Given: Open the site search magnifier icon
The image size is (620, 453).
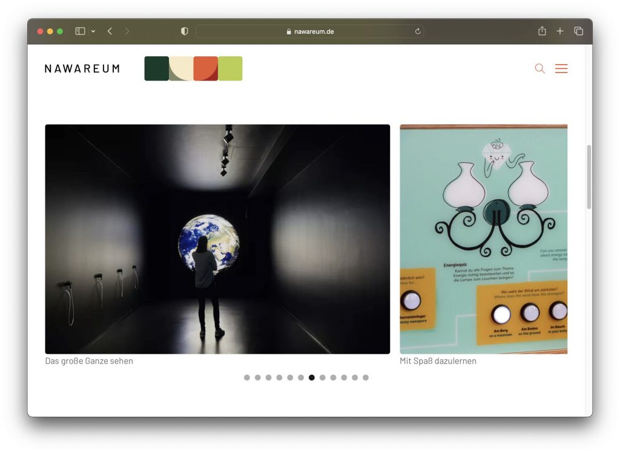Looking at the screenshot, I should click(539, 69).
